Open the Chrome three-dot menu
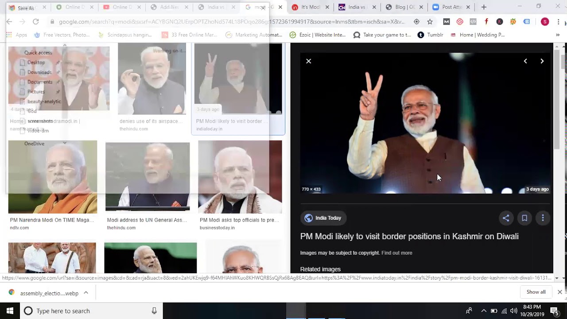Screen dimensions: 567x319 click(x=558, y=22)
